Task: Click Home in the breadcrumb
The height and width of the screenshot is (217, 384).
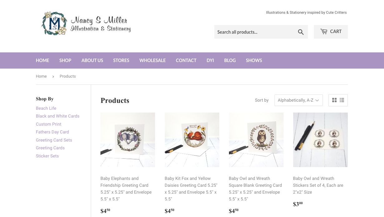Action: pyautogui.click(x=41, y=76)
